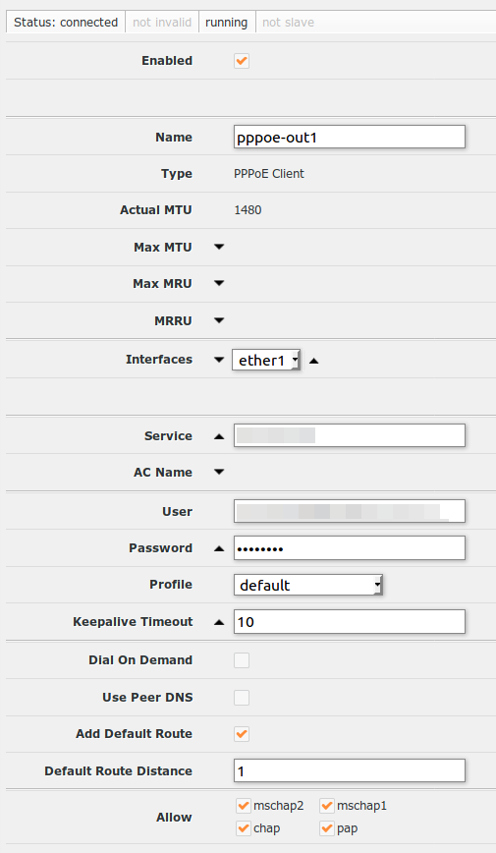Enable Use Peer DNS checkbox
The image size is (496, 853).
pos(242,698)
